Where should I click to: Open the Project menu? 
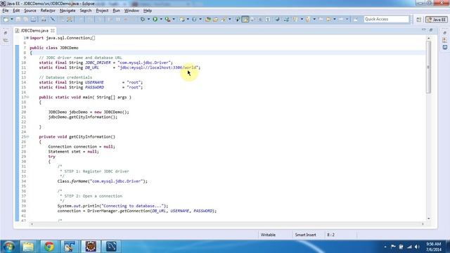(x=102, y=11)
